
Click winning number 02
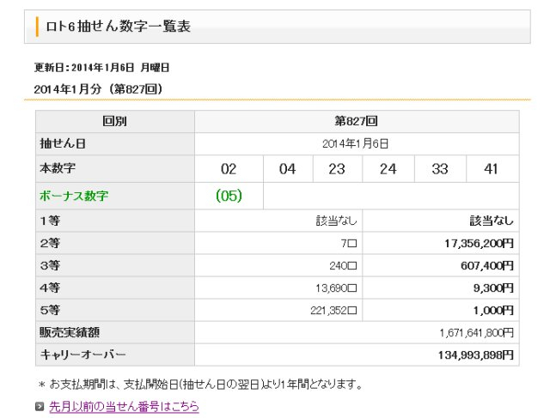pyautogui.click(x=229, y=169)
